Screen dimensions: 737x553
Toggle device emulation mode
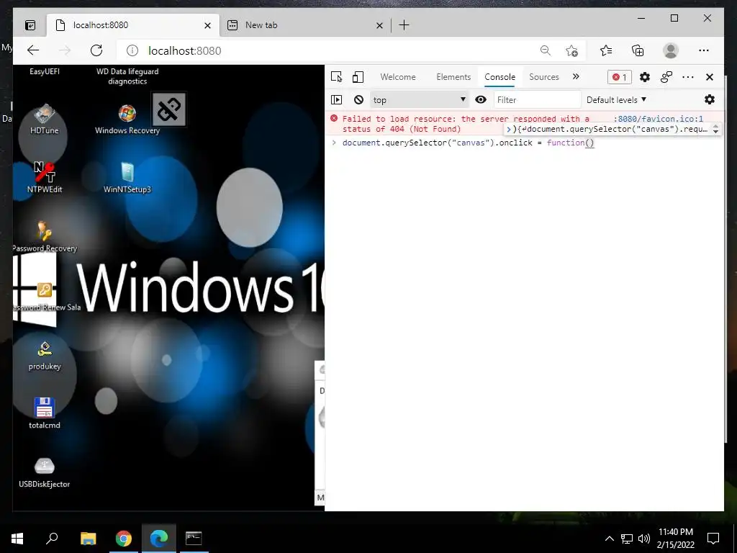click(x=358, y=76)
